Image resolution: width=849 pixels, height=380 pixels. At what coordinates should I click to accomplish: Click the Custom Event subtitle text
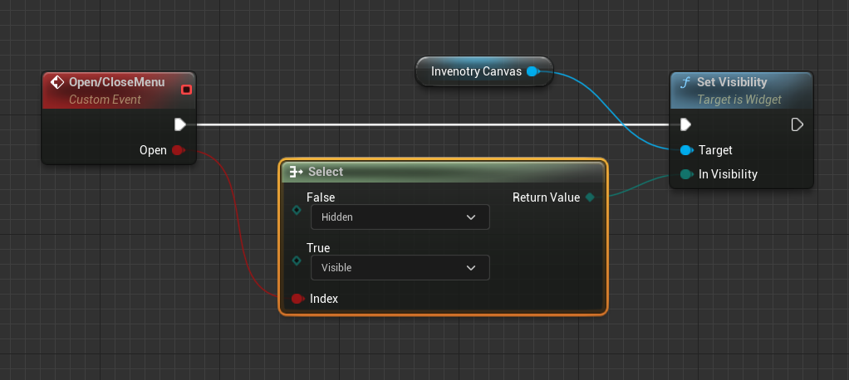click(105, 100)
